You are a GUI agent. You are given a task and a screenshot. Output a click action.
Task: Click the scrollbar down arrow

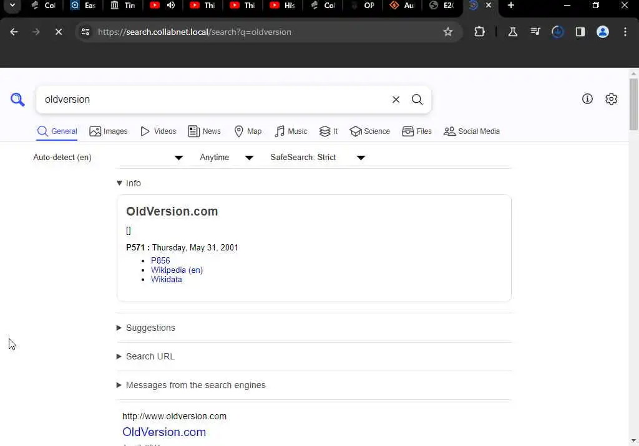tap(633, 440)
